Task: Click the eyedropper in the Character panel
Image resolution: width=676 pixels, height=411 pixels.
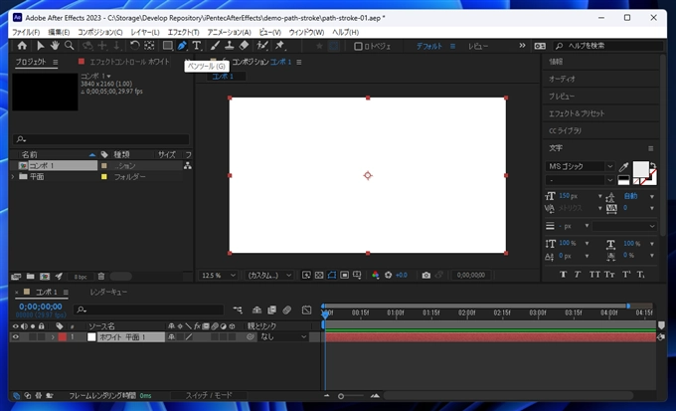Action: click(624, 167)
